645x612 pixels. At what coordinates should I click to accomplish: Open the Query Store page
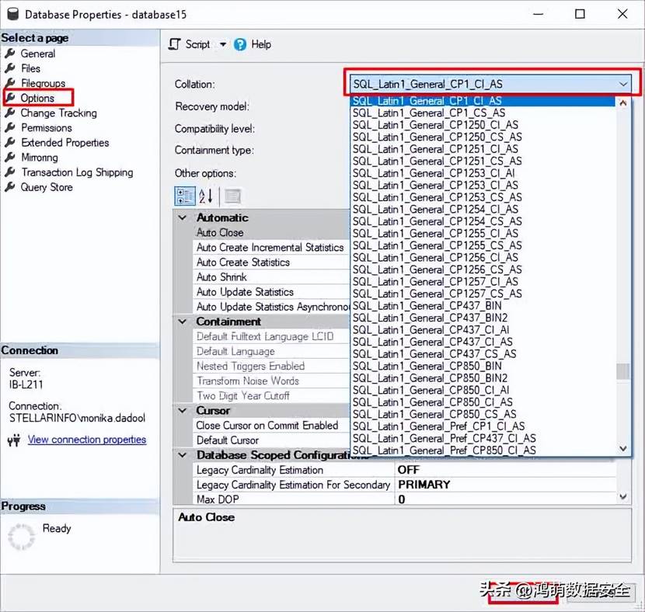coord(47,187)
